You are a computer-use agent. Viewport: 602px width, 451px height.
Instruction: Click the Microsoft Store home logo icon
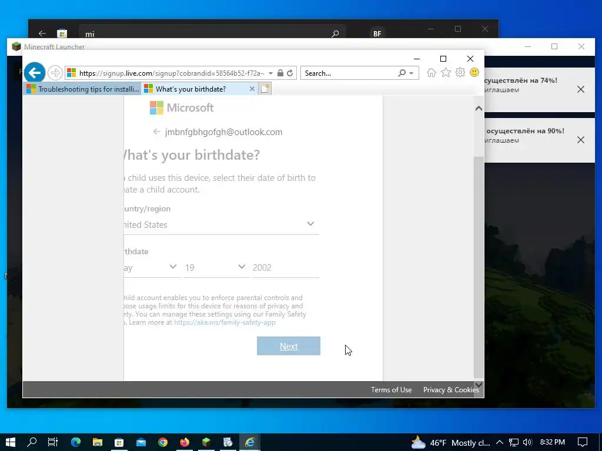[62, 33]
